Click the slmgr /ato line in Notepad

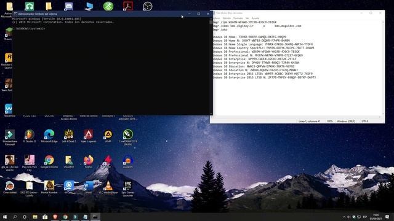pos(220,29)
